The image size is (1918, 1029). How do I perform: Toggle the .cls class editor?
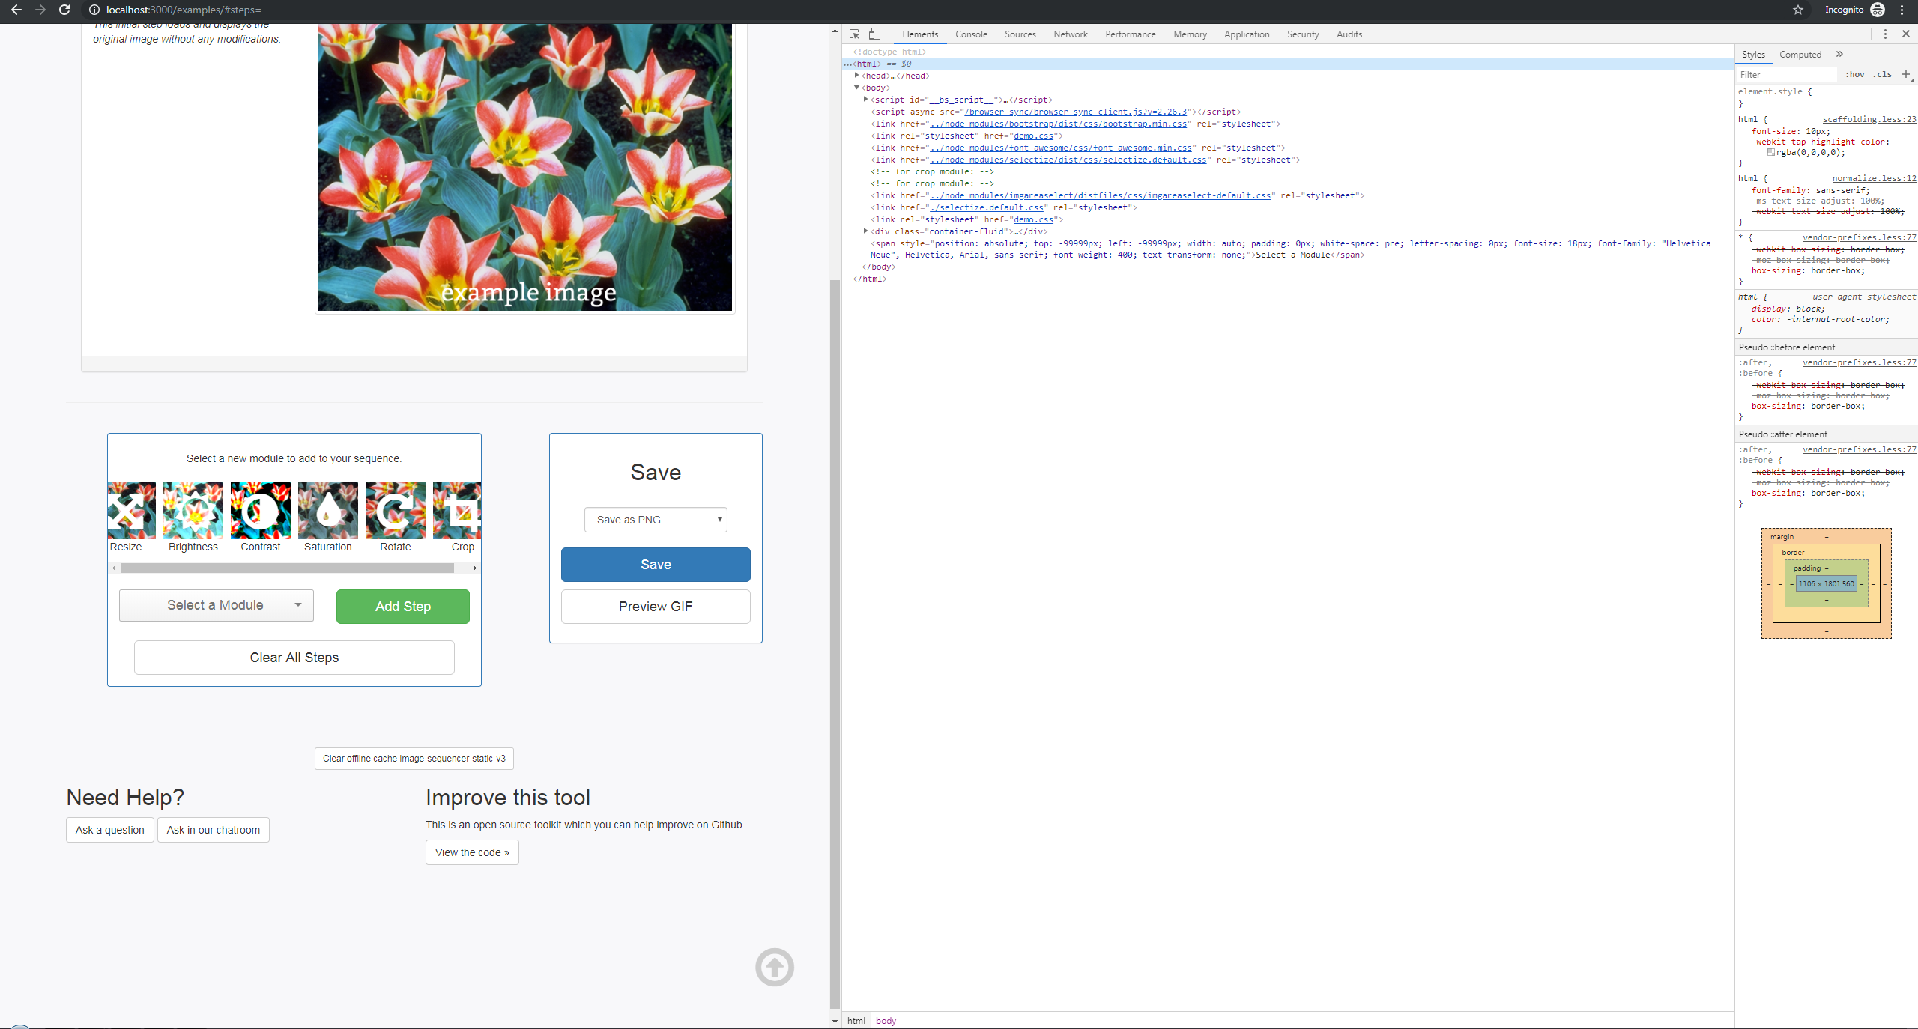pos(1882,74)
